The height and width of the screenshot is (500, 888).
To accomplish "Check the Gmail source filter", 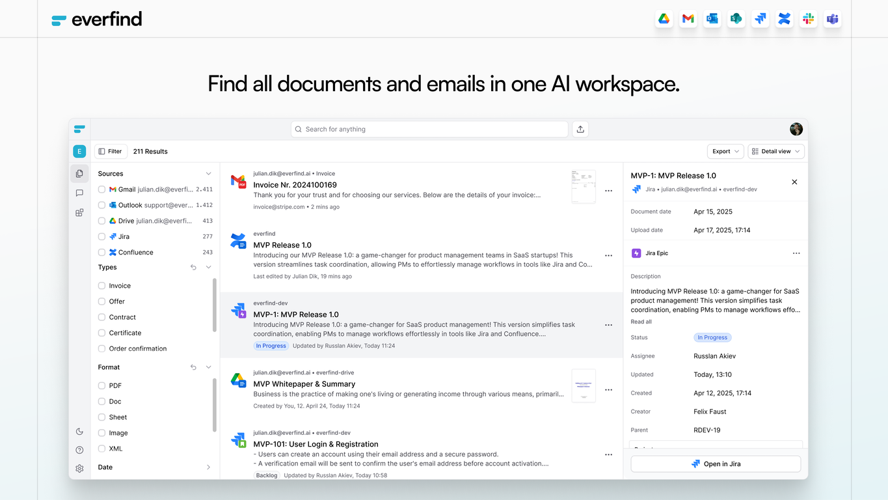I will click(101, 189).
